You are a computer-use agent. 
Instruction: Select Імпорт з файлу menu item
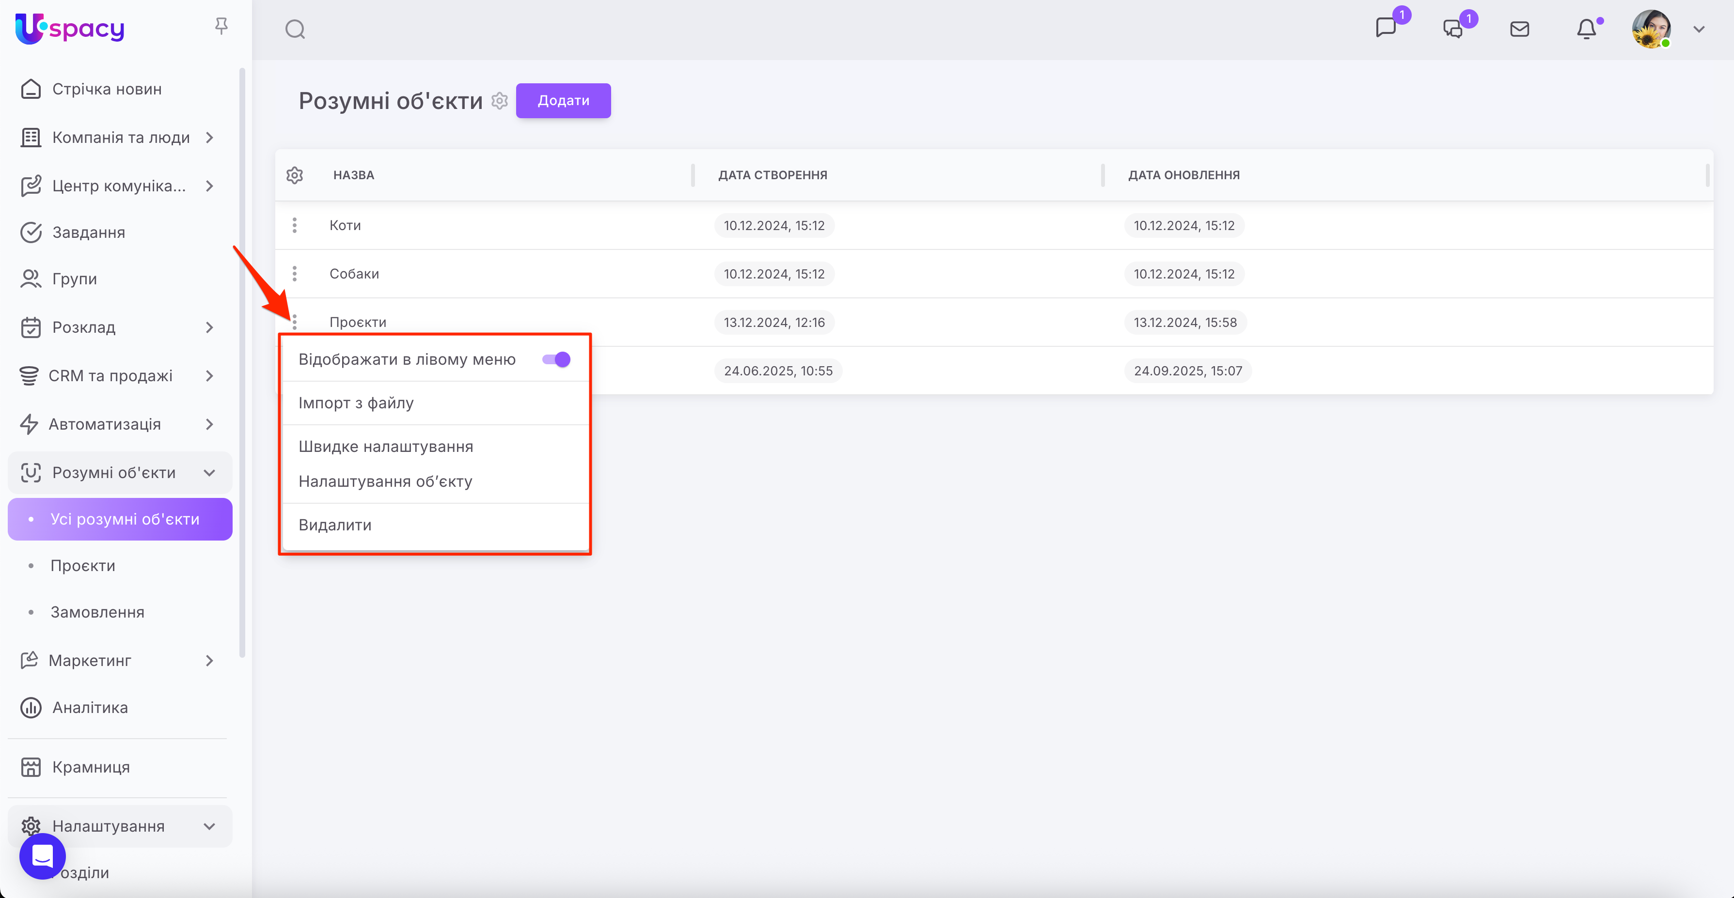356,403
